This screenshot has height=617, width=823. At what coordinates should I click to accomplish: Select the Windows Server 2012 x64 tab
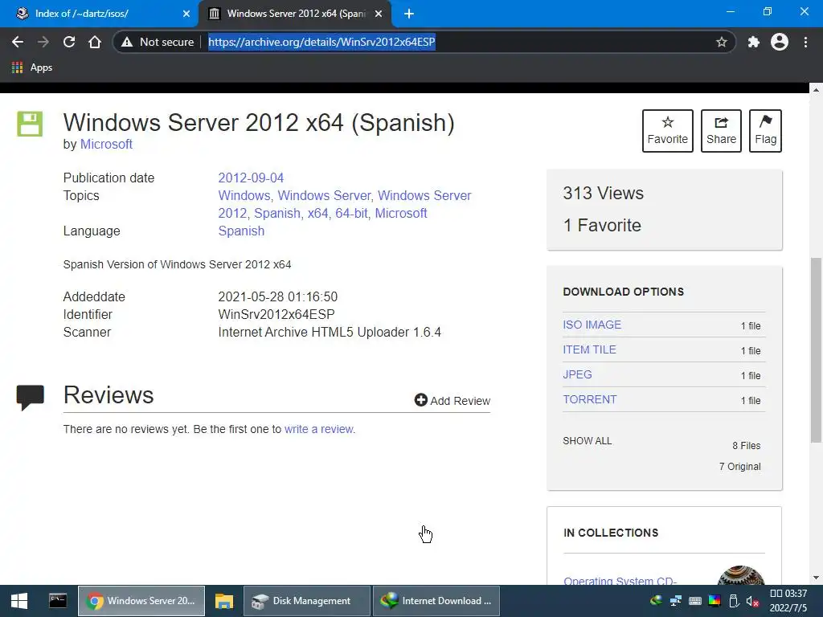(x=294, y=14)
